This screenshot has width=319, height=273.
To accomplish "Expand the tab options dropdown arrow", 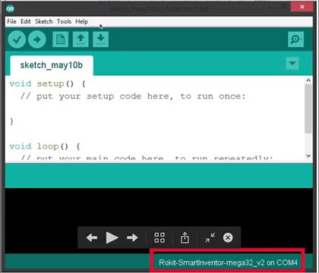I will 292,63.
